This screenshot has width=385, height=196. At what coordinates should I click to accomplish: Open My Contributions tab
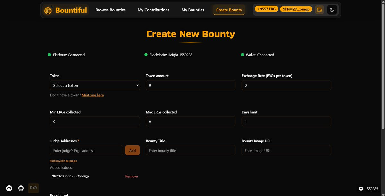[x=153, y=10]
